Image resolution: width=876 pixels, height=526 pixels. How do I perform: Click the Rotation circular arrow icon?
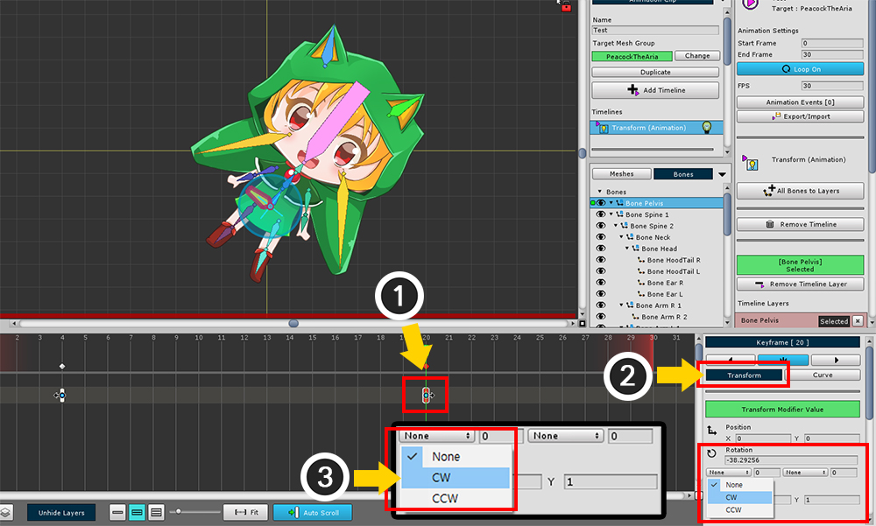click(x=711, y=453)
